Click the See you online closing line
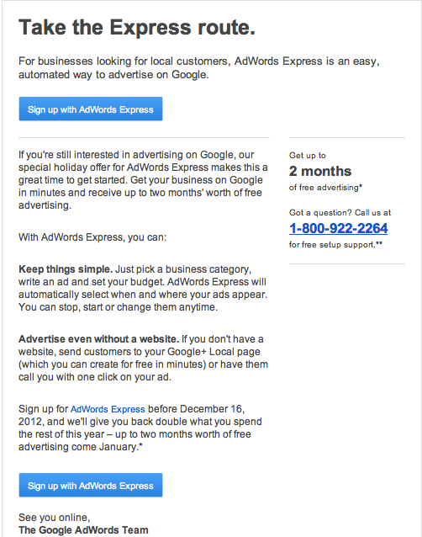 click(x=54, y=517)
